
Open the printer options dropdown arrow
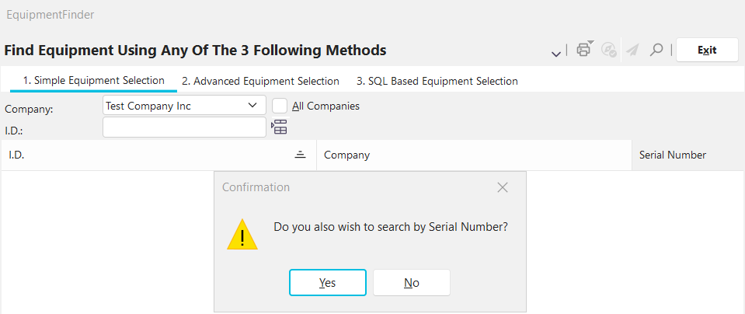(590, 43)
